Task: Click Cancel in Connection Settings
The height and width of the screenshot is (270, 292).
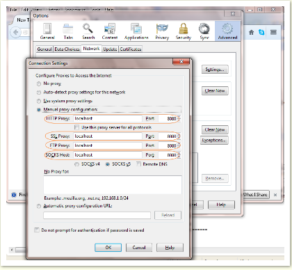Action: 139,248
